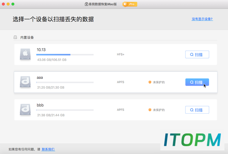This screenshot has width=228, height=154.
Task: Click '未保护的' status on bbb row
Action: click(159, 110)
